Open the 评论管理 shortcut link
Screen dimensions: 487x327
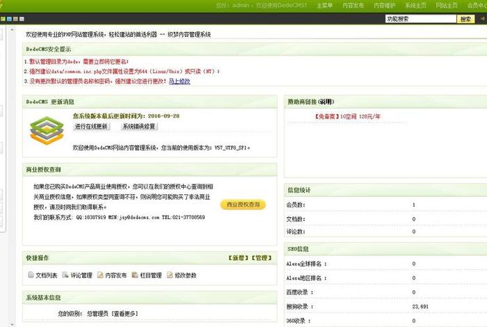pyautogui.click(x=81, y=276)
